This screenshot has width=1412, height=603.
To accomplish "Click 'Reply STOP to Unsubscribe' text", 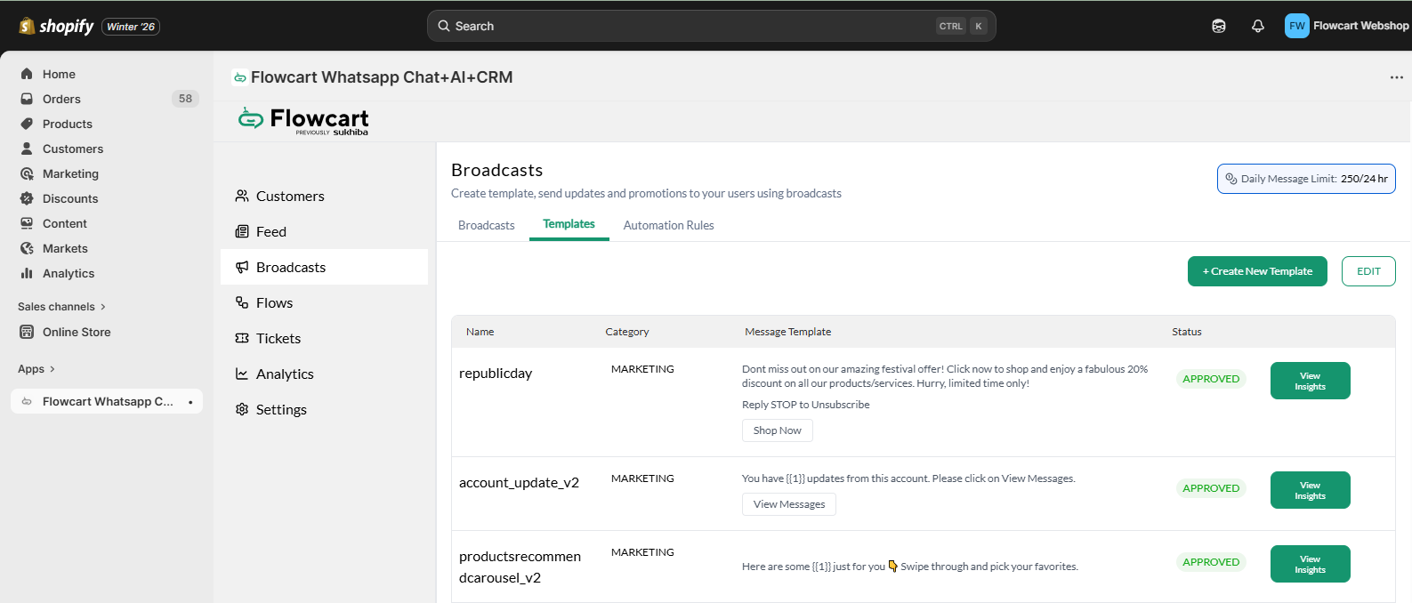I will coord(806,405).
